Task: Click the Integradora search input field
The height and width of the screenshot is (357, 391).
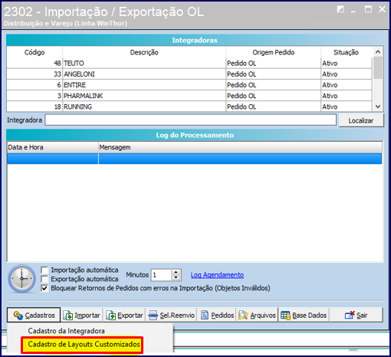Action: [190, 120]
